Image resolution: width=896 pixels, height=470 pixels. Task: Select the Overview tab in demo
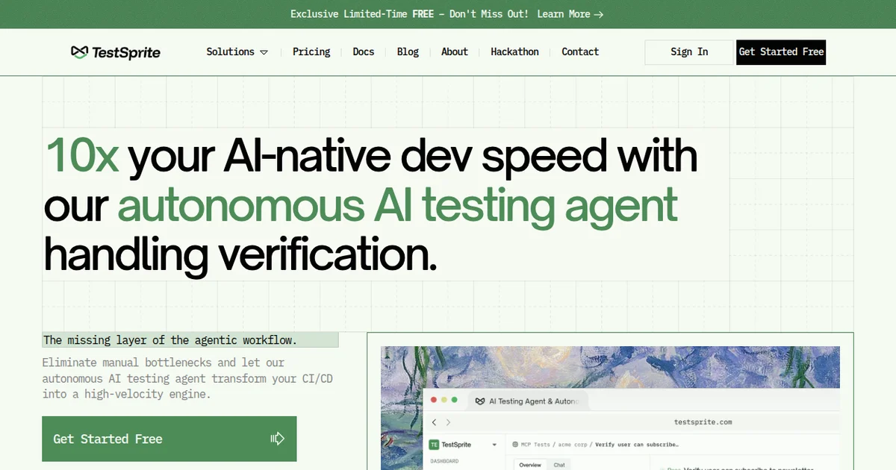tap(529, 465)
